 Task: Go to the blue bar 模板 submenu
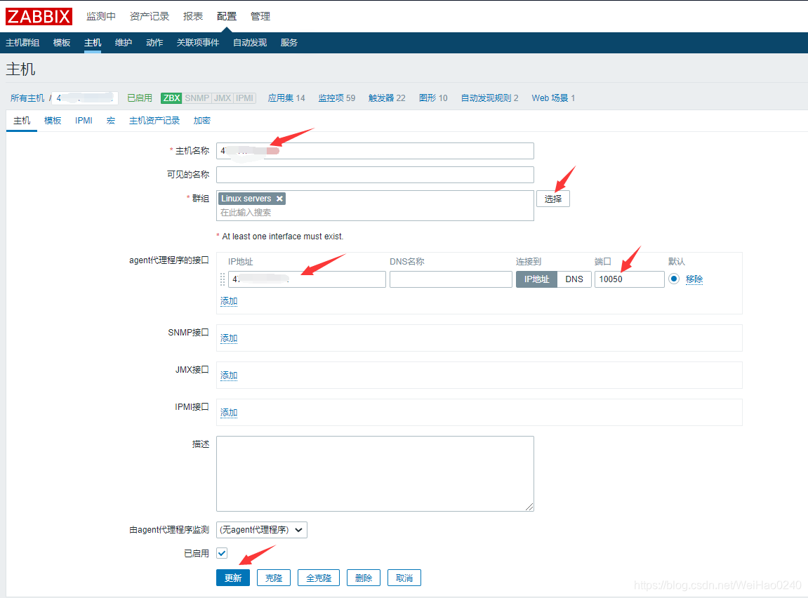pos(62,43)
